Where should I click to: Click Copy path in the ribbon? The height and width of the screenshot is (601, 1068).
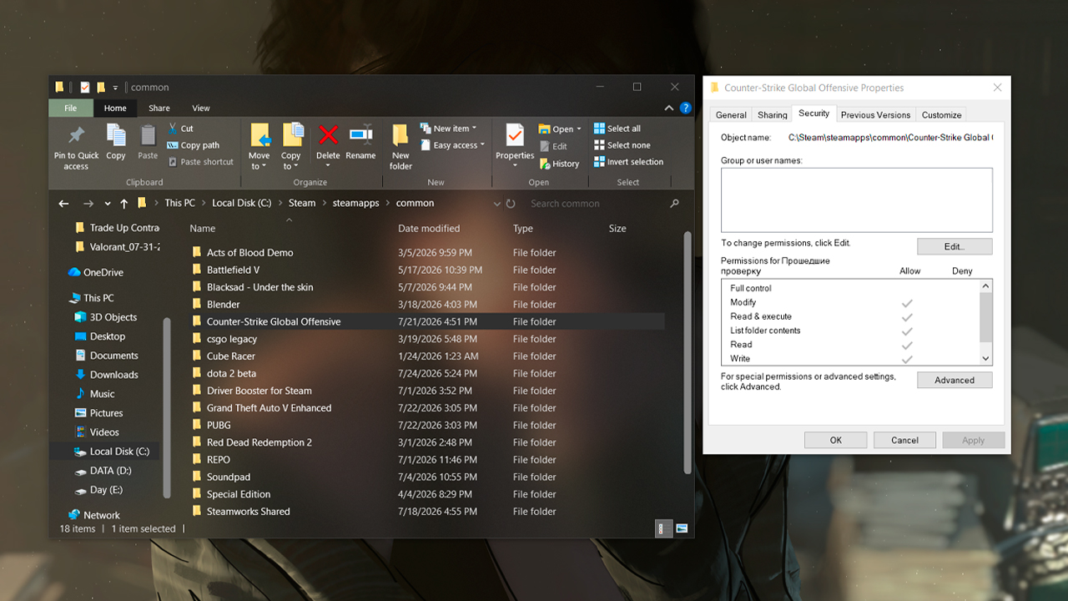[x=194, y=145]
